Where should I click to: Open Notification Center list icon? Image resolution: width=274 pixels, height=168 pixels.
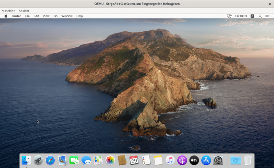(267, 16)
